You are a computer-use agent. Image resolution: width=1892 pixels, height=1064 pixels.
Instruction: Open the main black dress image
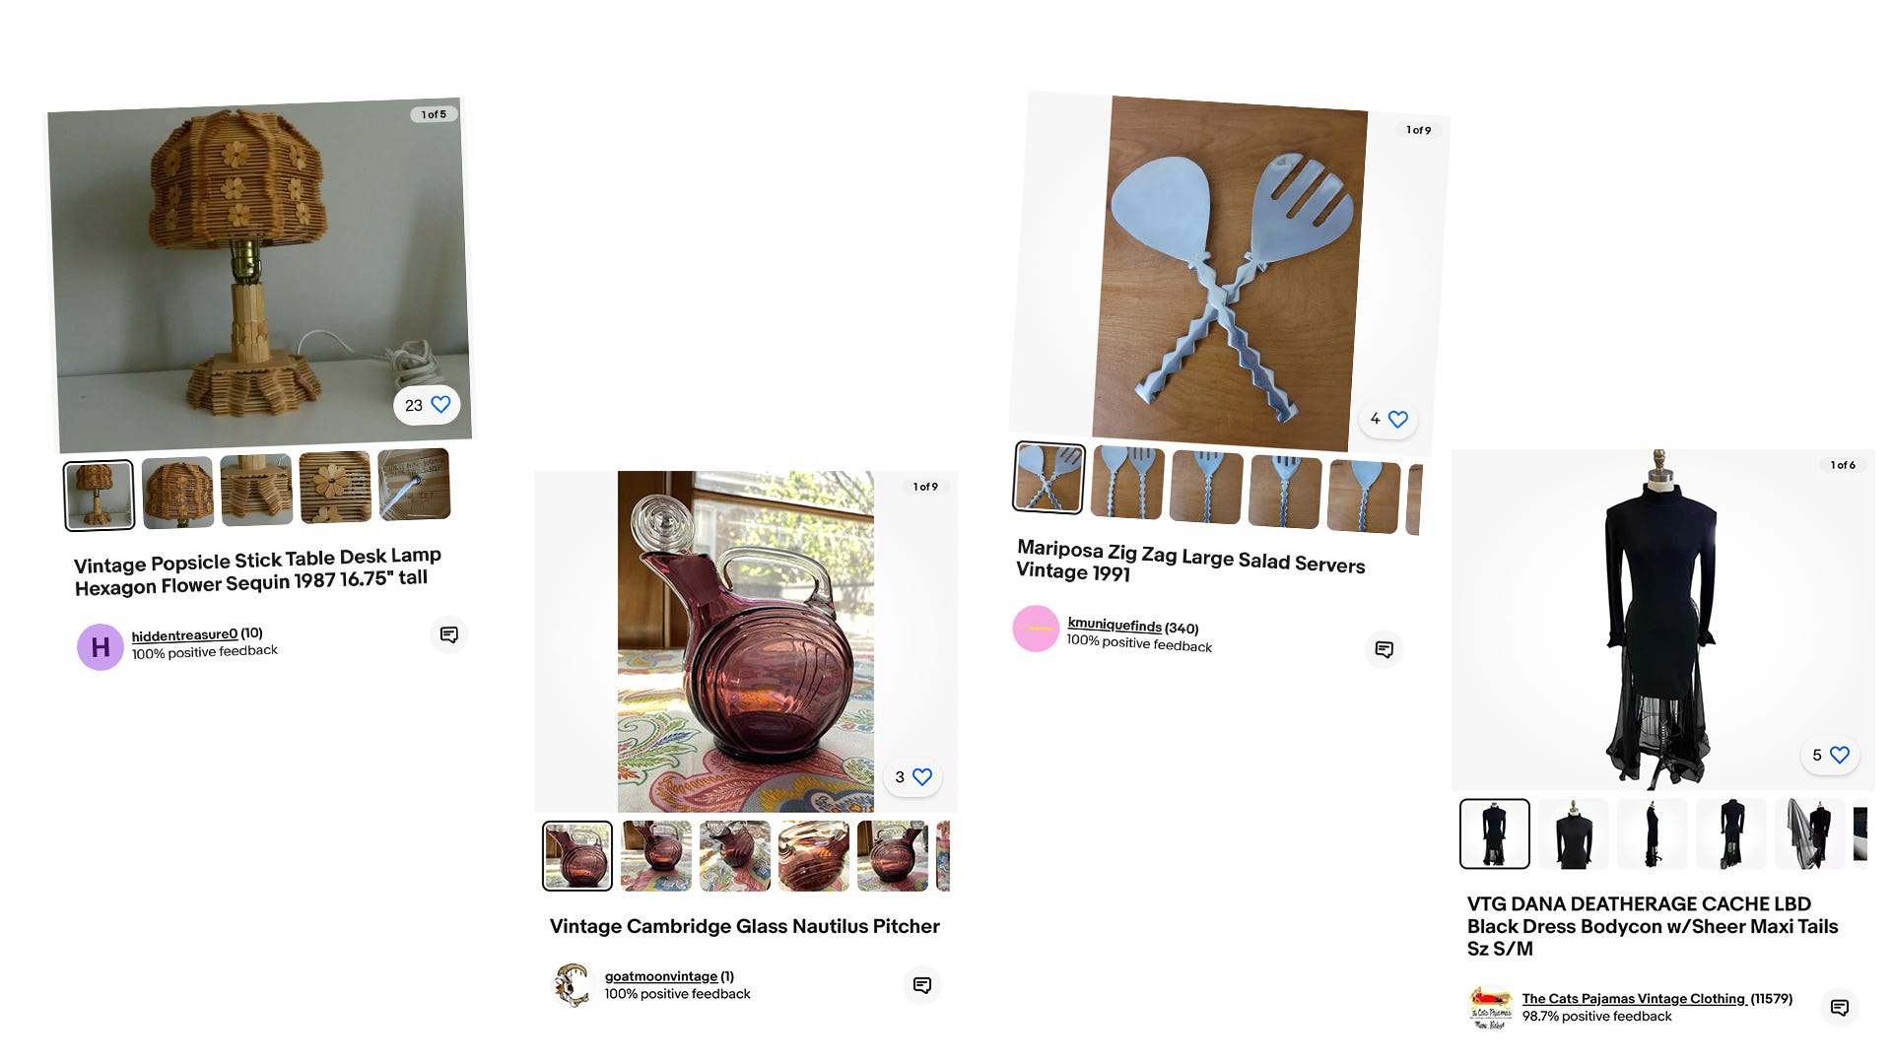(1662, 620)
